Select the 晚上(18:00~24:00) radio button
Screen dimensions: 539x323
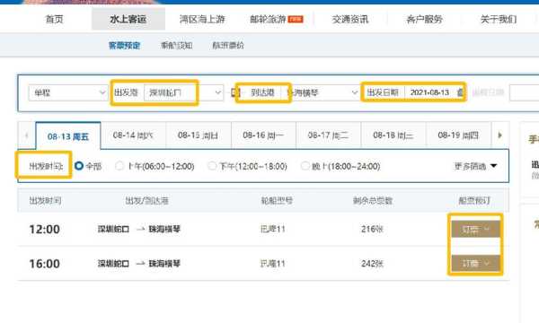point(305,166)
